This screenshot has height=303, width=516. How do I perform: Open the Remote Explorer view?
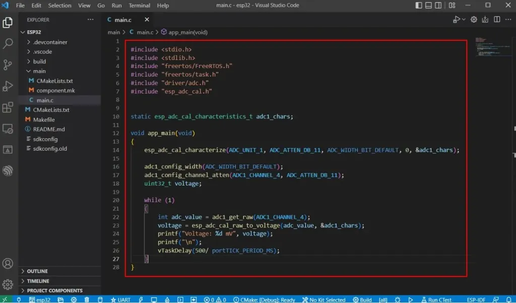(8, 129)
